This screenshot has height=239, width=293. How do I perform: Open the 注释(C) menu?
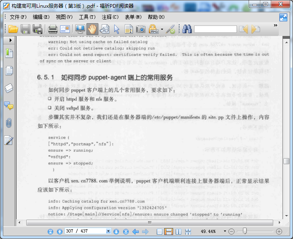(x=110, y=17)
